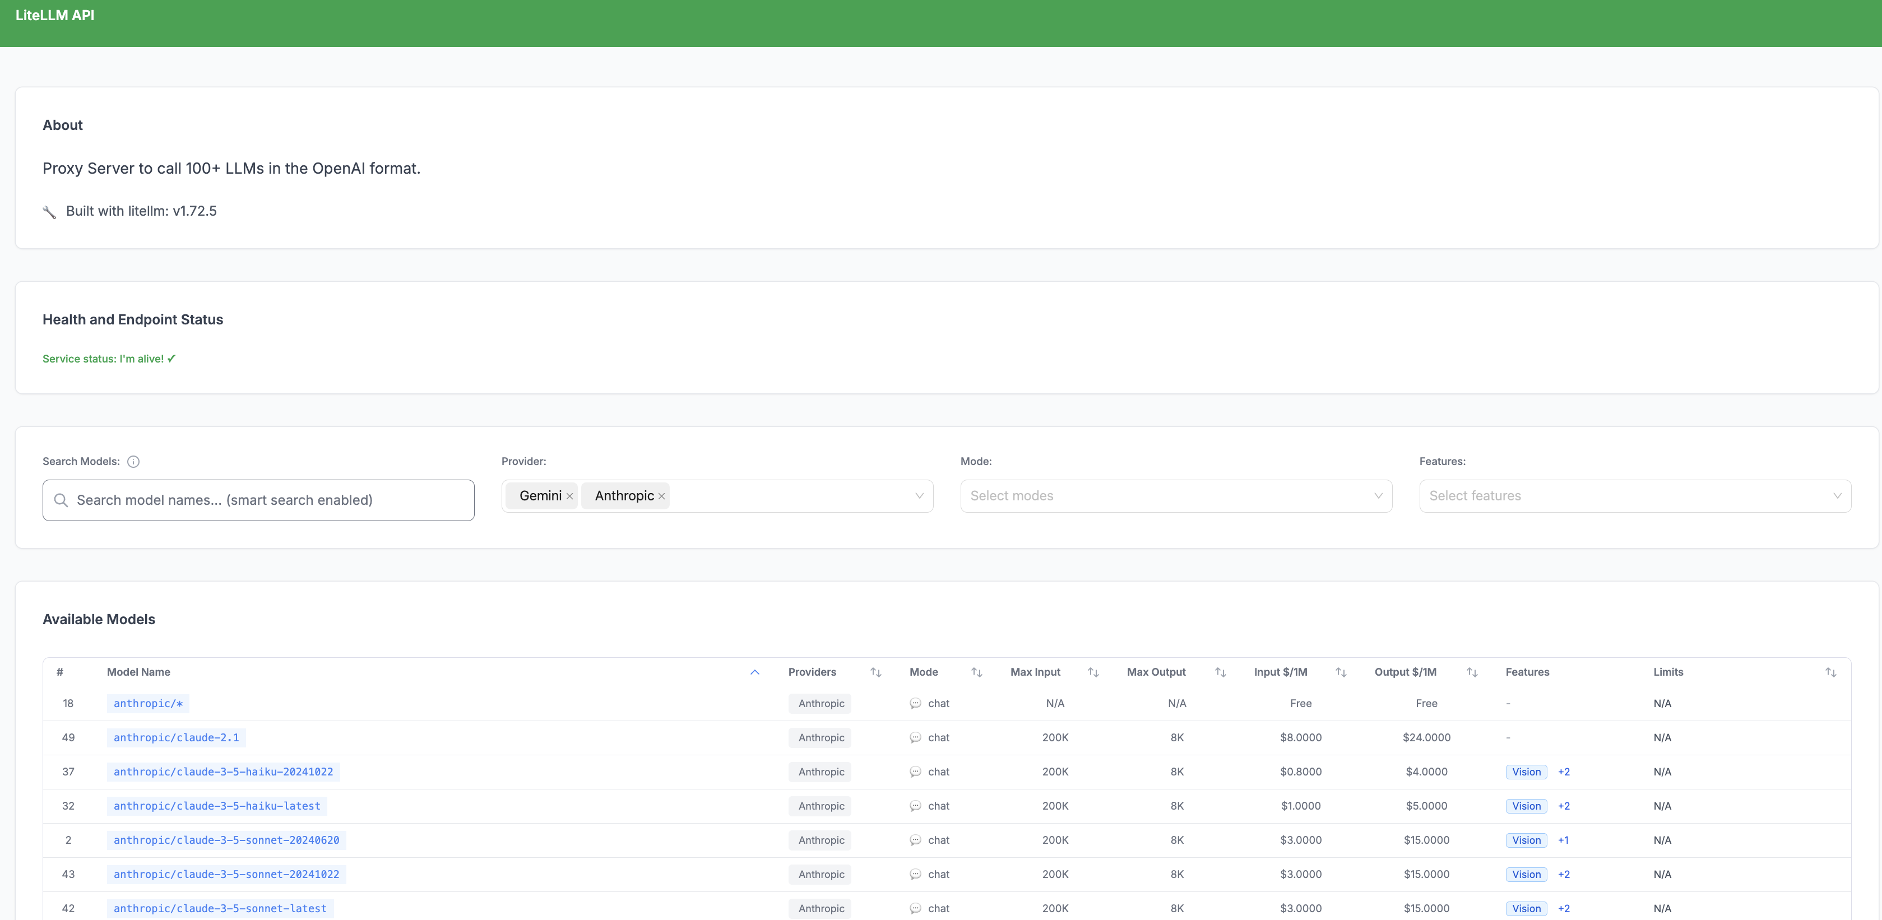Image resolution: width=1882 pixels, height=920 pixels.
Task: Open the Select modes dropdown
Action: tap(1175, 496)
